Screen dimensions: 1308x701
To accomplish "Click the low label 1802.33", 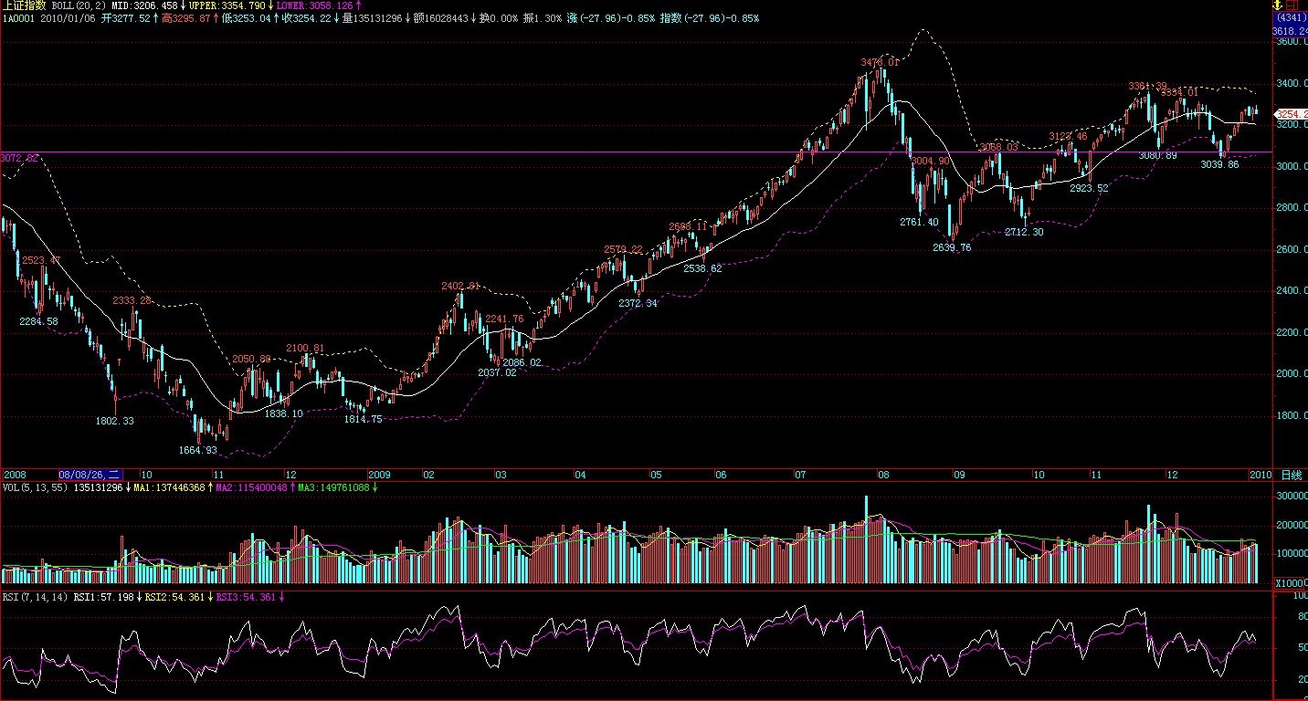I will click(115, 421).
